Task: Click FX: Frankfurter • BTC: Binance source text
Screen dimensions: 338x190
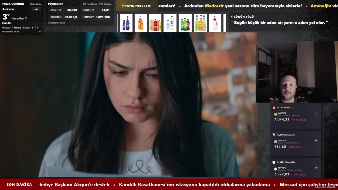Action: coord(97,4)
